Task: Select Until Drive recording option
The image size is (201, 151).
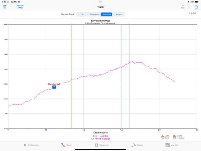Action: [x=106, y=14]
